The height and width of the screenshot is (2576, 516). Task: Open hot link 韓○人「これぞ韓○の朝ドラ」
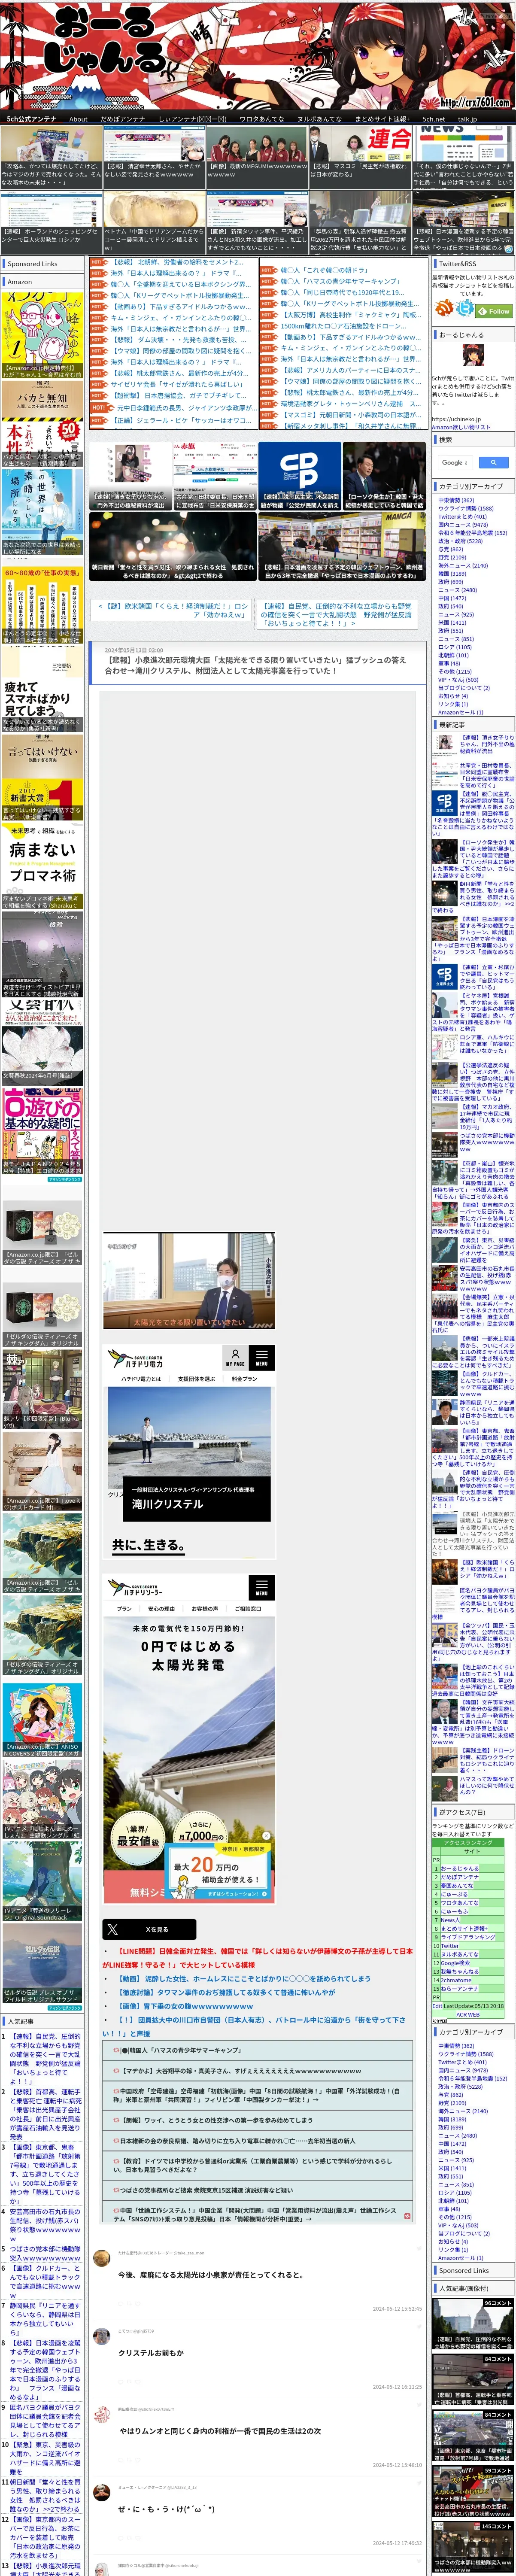tap(324, 270)
